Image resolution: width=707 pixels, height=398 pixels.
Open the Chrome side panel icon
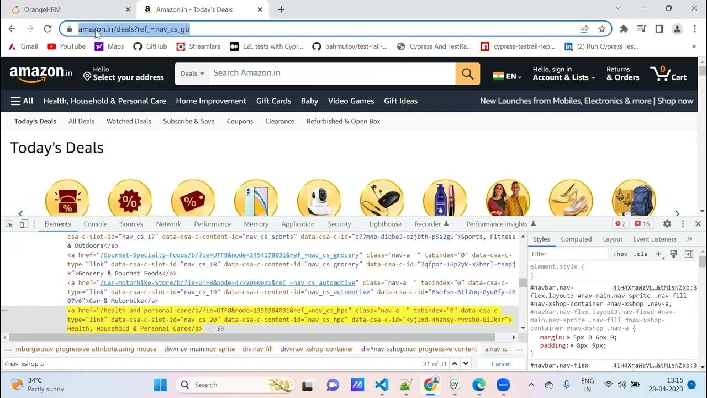click(x=659, y=29)
